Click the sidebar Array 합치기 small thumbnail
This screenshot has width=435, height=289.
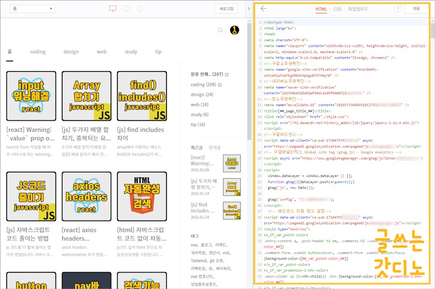coord(232,187)
